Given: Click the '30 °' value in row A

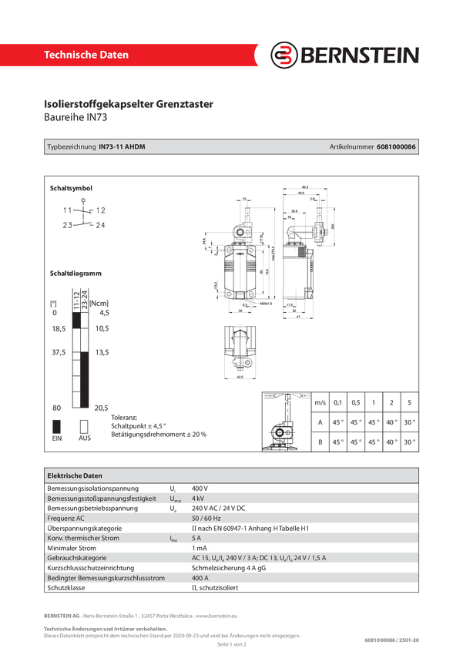Looking at the screenshot, I should [x=409, y=422].
